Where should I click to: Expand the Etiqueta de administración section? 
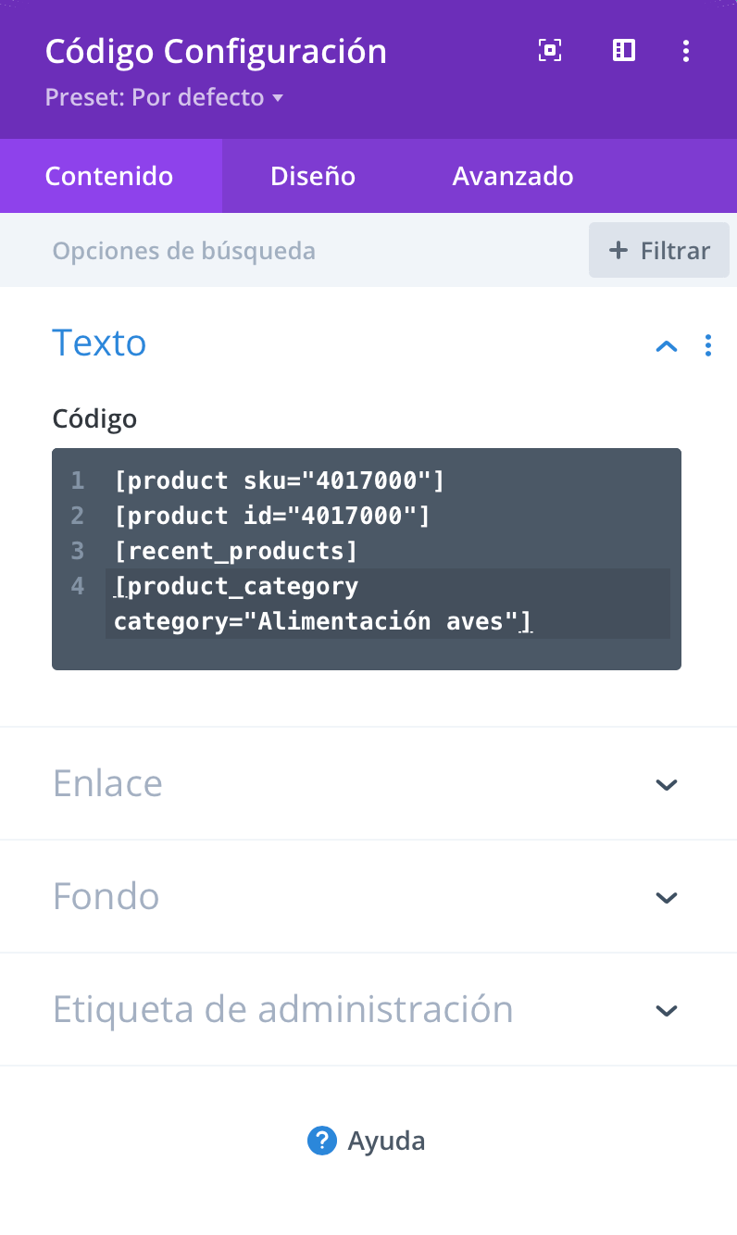pyautogui.click(x=368, y=1009)
